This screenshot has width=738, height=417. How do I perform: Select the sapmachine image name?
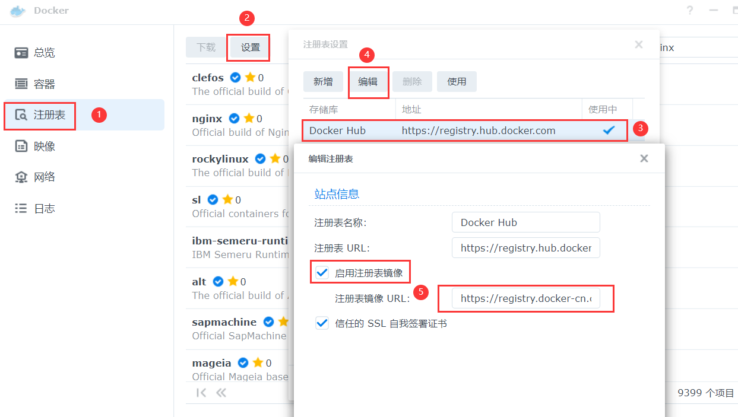[x=224, y=322]
